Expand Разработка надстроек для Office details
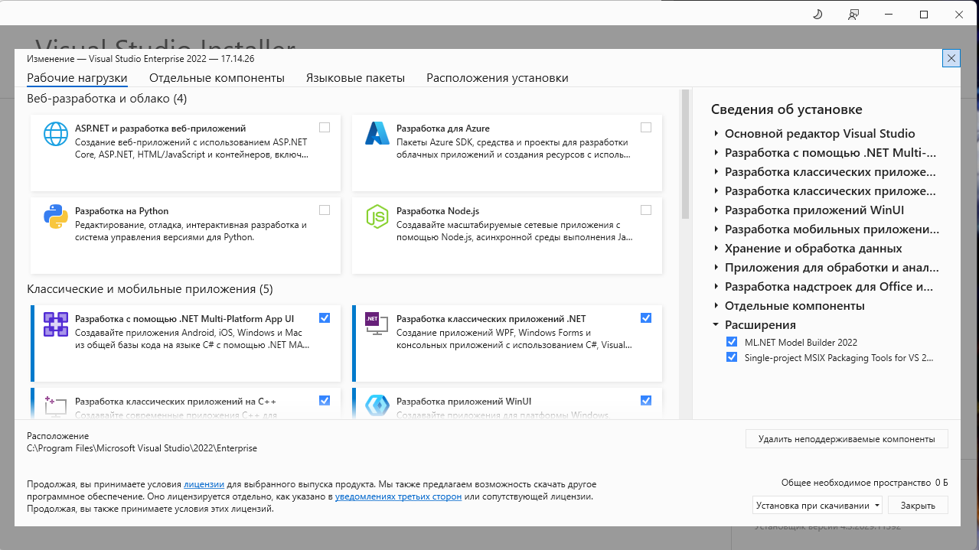This screenshot has width=979, height=550. click(x=716, y=287)
